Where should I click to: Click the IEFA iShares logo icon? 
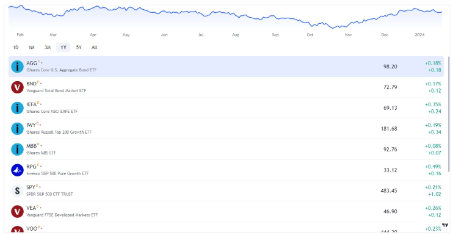pos(17,108)
